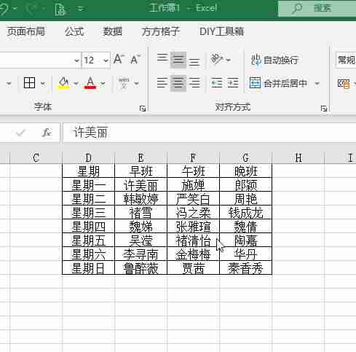356x352 pixels.
Task: Select the cell 午班
Action: pyautogui.click(x=194, y=171)
